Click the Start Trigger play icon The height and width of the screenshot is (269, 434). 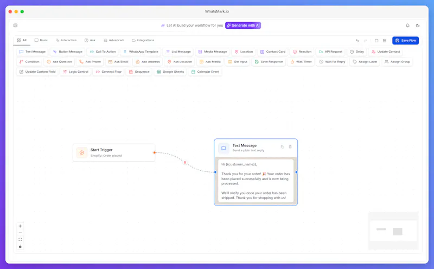tap(82, 152)
